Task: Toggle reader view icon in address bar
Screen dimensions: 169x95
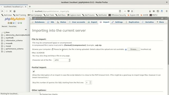Action: click(x=120, y=11)
